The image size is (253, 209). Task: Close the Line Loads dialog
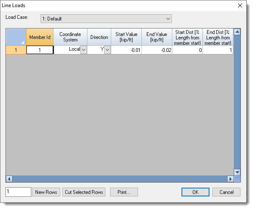[240, 5]
